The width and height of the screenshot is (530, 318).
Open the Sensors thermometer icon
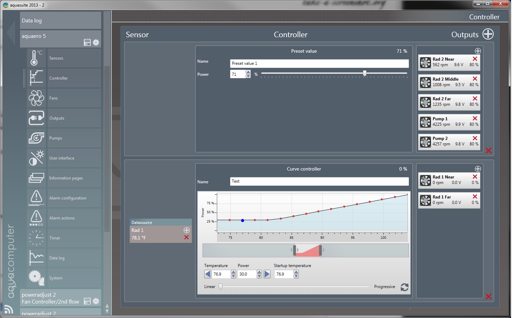click(36, 58)
